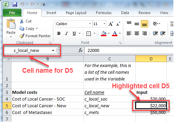Open the Formulas tab
This screenshot has width=174, height=122.
tap(104, 13)
